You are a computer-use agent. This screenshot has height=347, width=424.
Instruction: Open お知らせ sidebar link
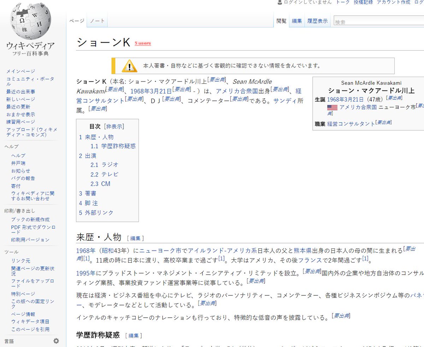[x=21, y=171]
